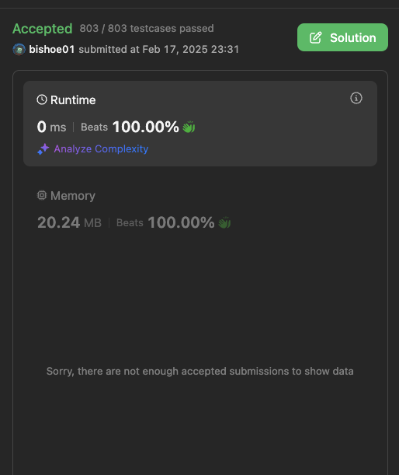Click the Solution button
Screen dimensions: 399x475
coord(342,37)
